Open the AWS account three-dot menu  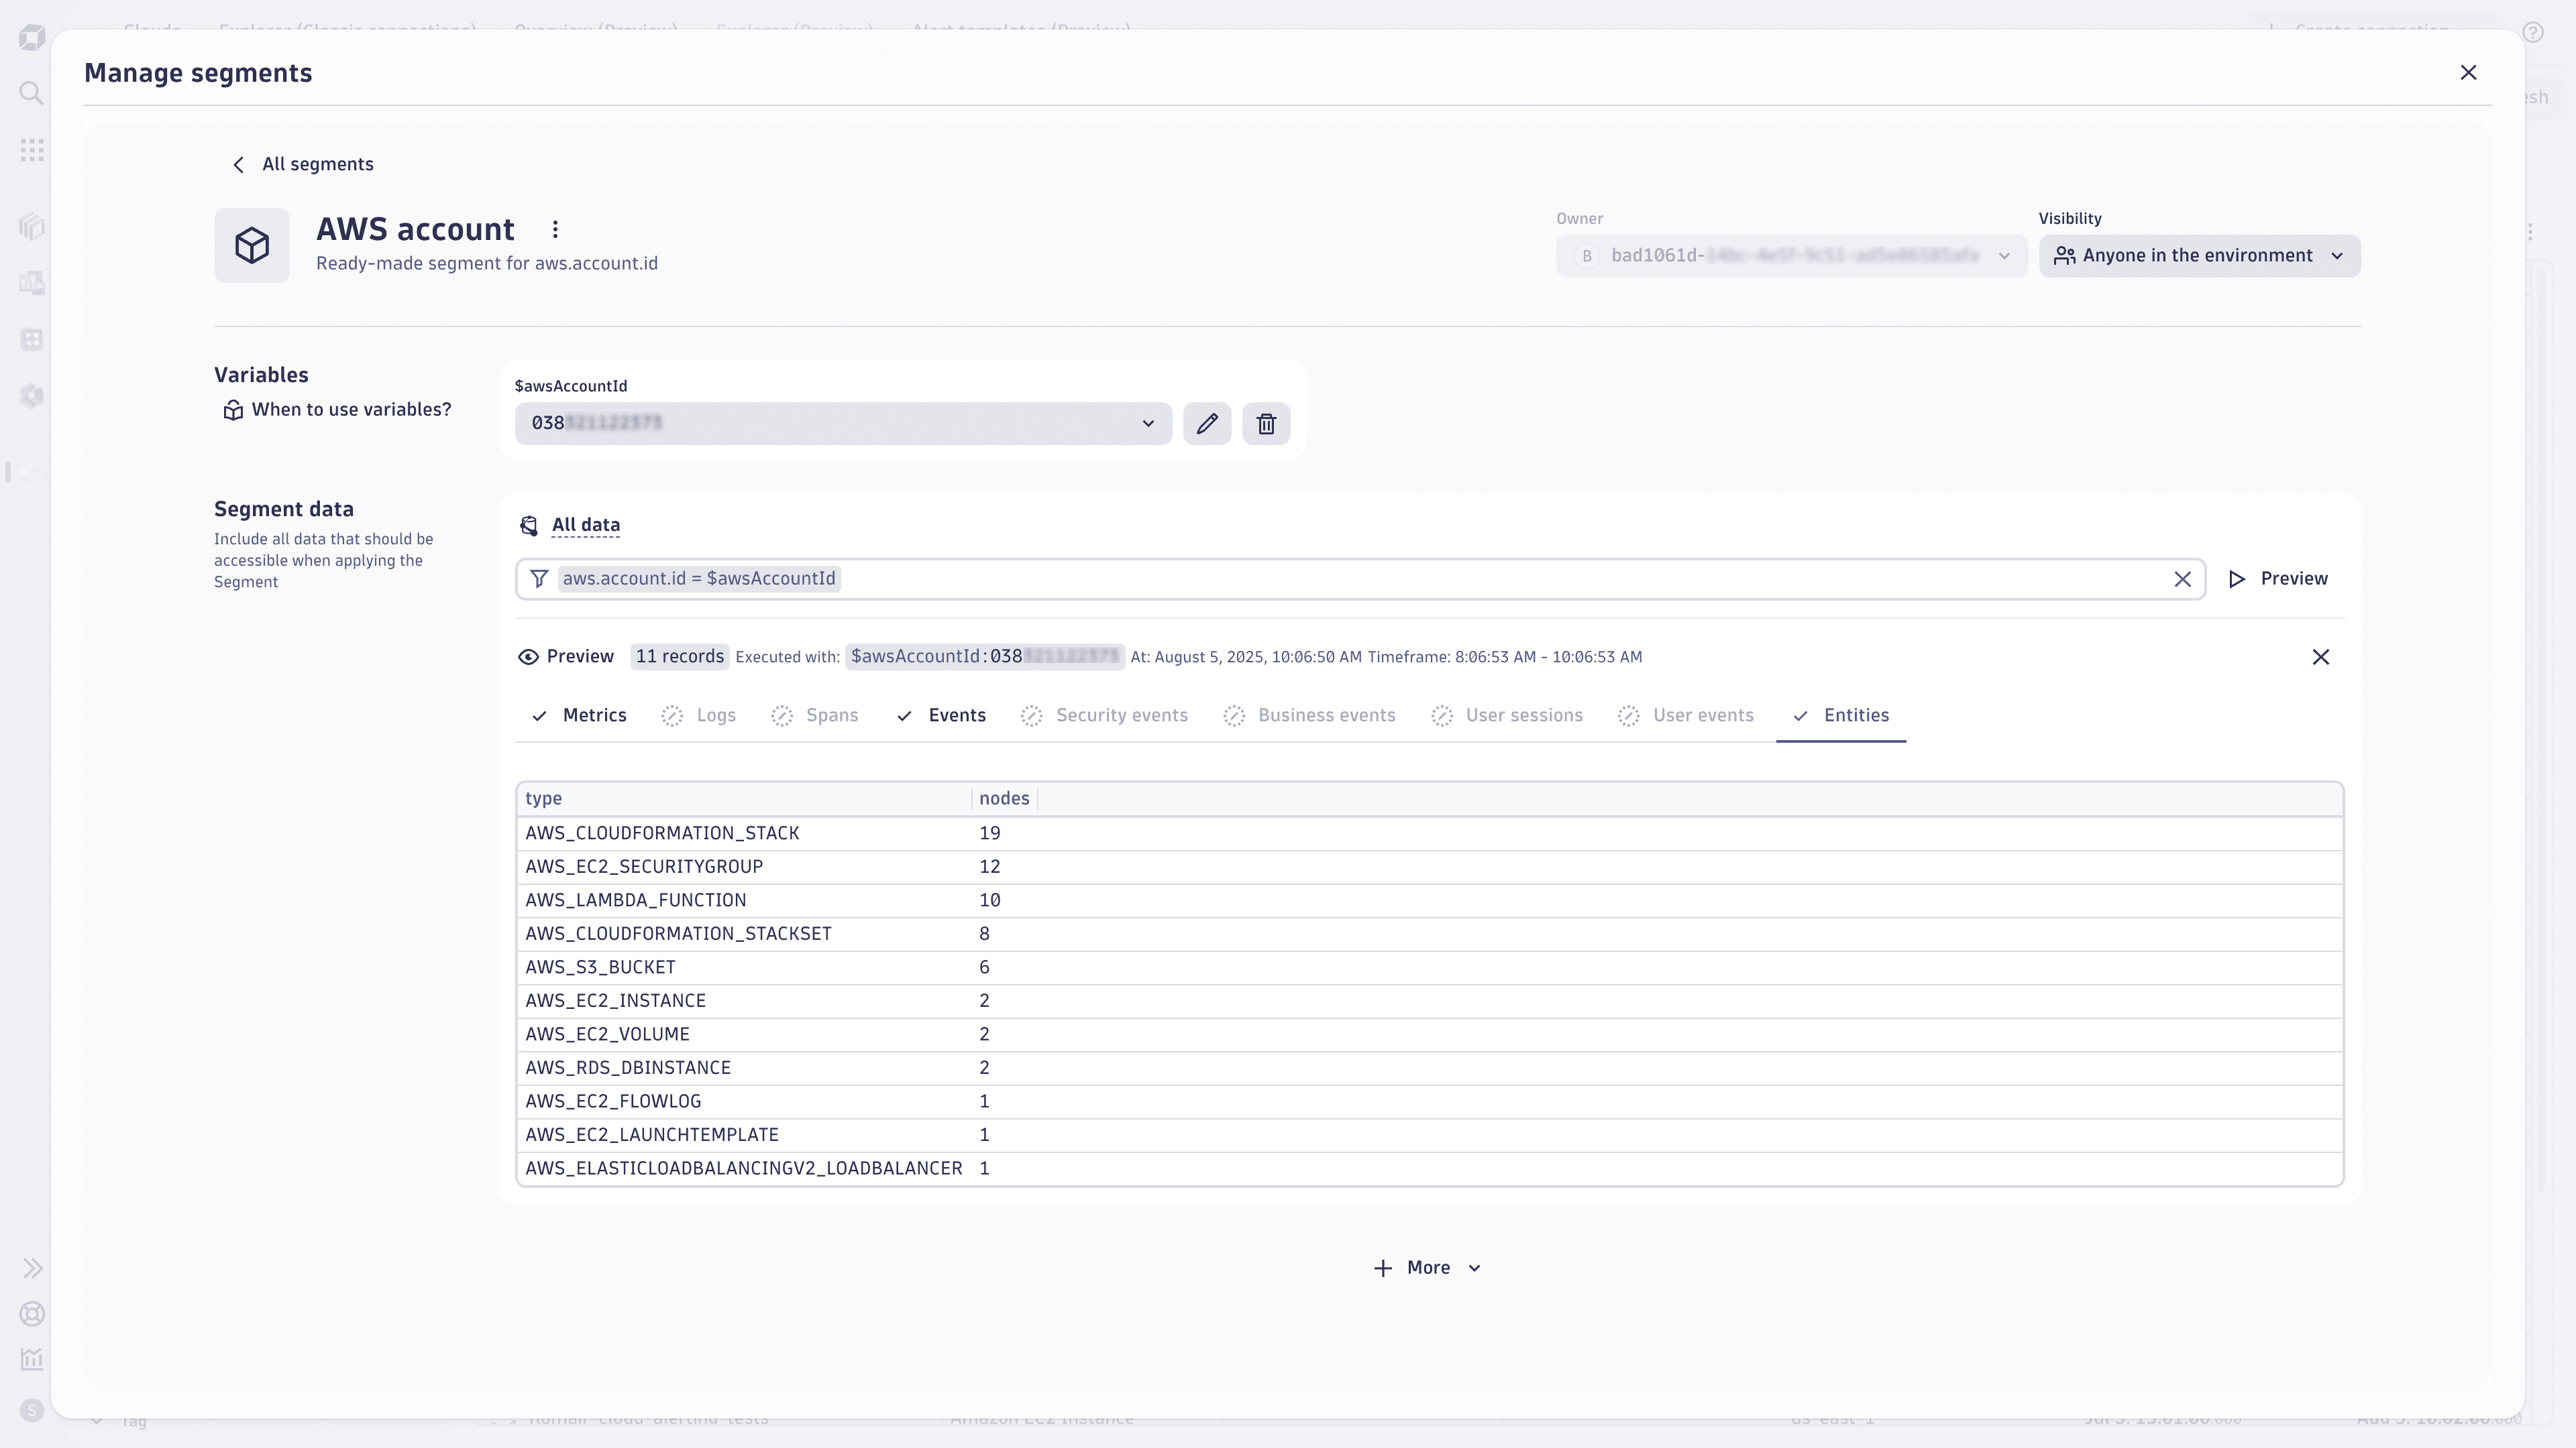coord(555,230)
